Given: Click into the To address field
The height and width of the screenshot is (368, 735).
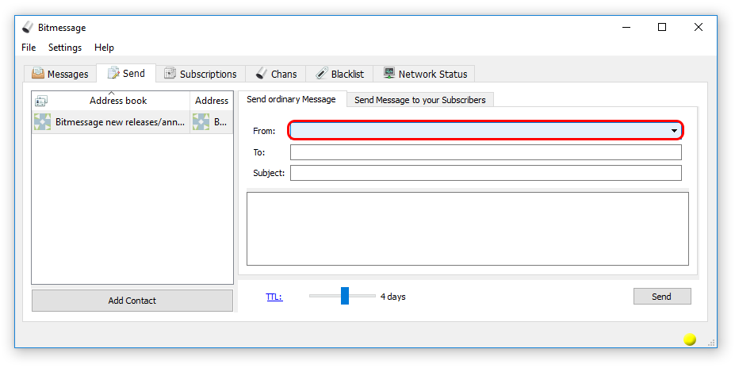Looking at the screenshot, I should click(485, 152).
